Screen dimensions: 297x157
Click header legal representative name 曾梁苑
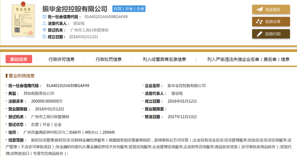[79, 24]
